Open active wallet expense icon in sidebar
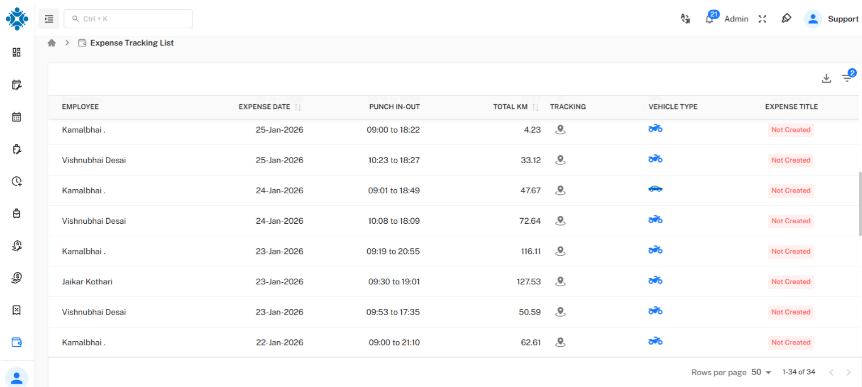The width and height of the screenshot is (862, 387). pyautogui.click(x=16, y=342)
